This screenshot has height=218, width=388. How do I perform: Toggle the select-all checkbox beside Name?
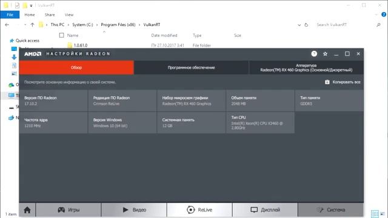pyautogui.click(x=61, y=35)
